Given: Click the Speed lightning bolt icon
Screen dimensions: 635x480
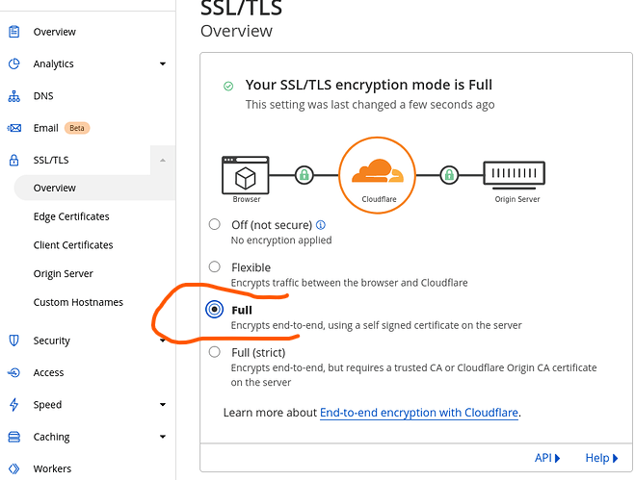Looking at the screenshot, I should 14,405.
